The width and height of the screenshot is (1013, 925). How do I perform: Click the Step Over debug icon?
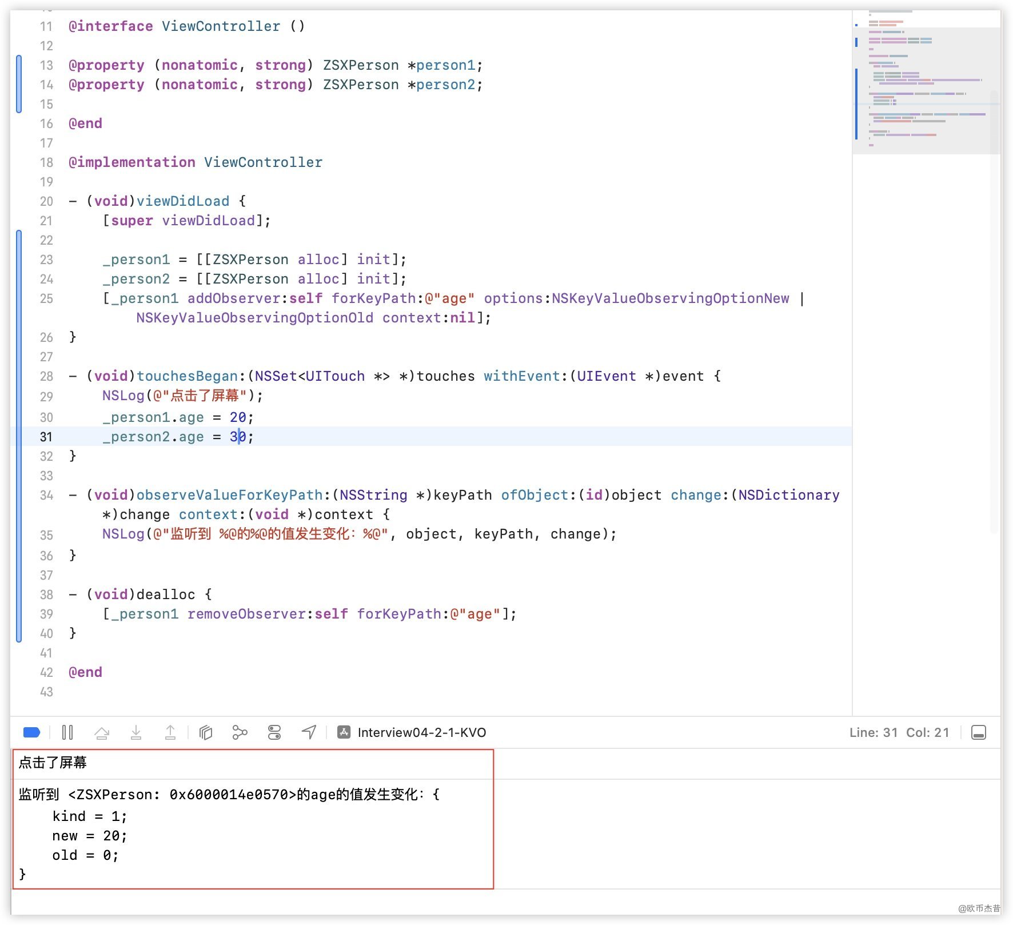click(x=102, y=732)
